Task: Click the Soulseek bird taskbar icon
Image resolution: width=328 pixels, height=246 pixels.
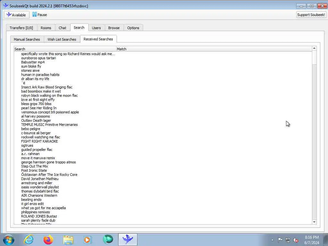Action: tap(128, 240)
